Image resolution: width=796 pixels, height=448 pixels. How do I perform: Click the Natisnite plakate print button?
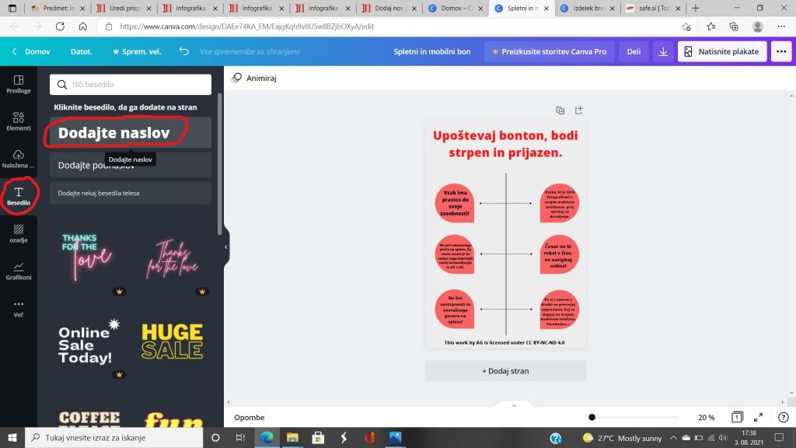click(722, 51)
